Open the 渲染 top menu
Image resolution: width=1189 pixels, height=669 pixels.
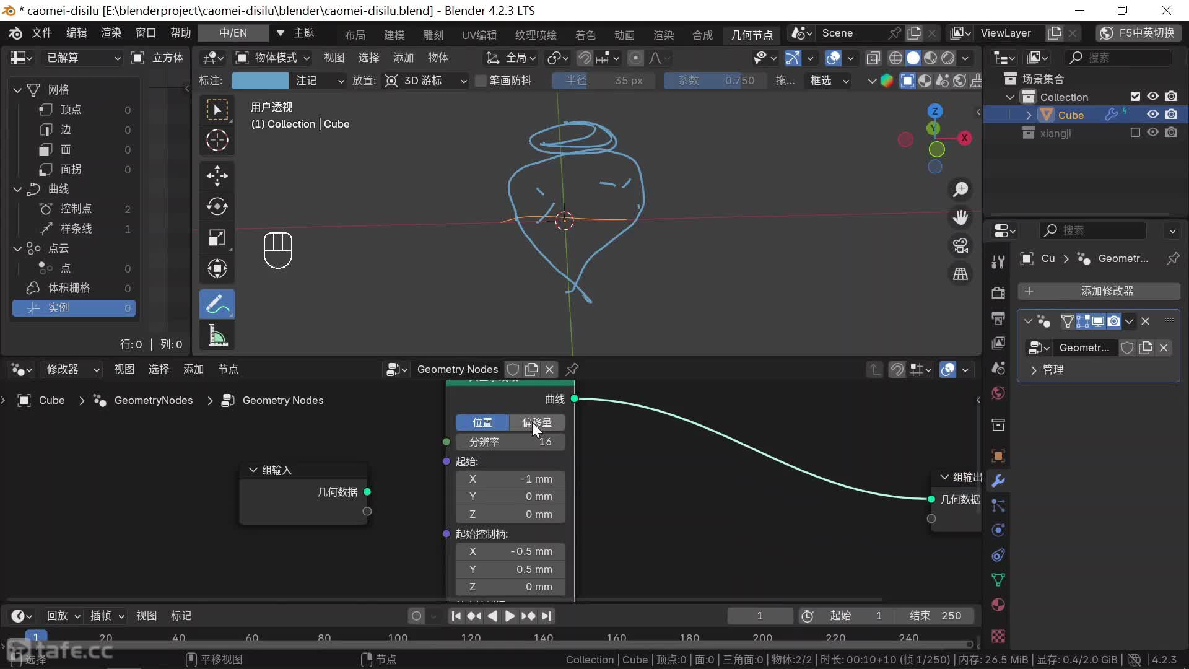(x=111, y=33)
